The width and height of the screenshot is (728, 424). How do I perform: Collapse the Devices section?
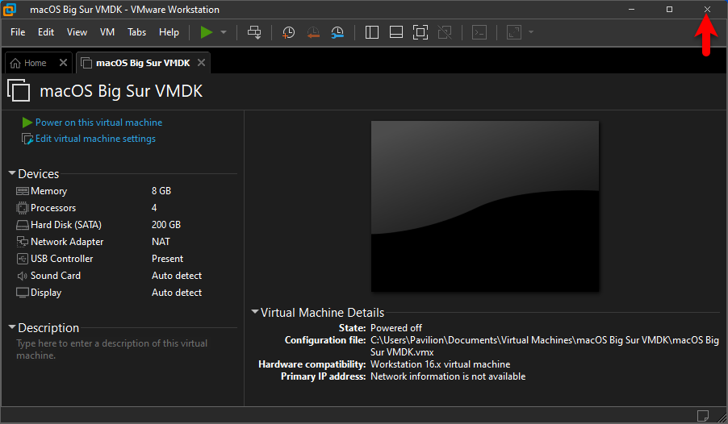coord(12,173)
